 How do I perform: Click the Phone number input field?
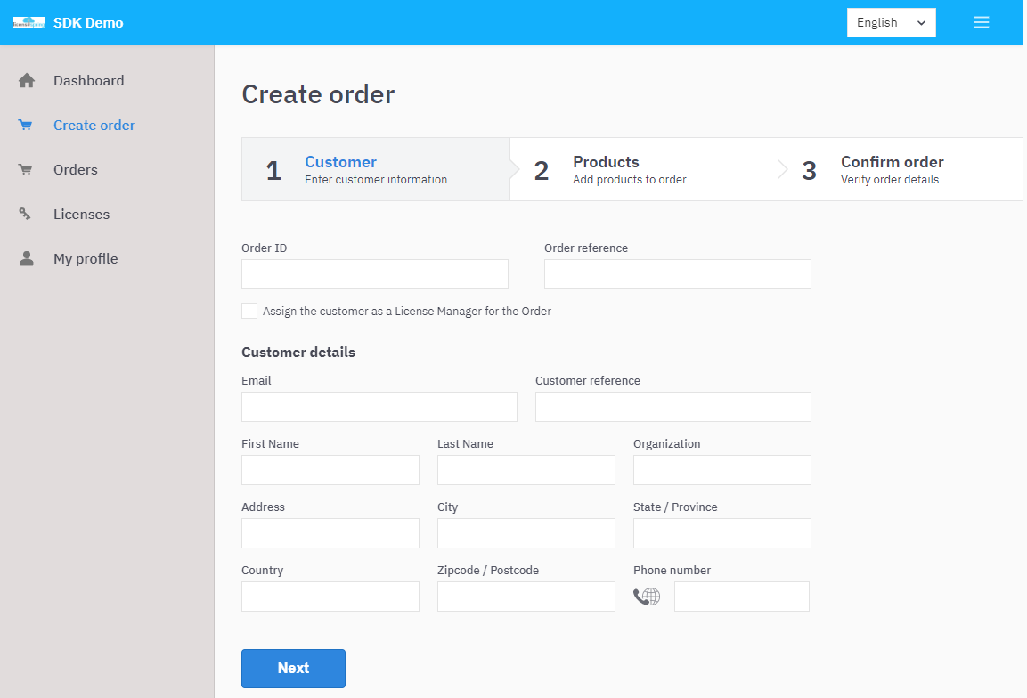pyautogui.click(x=741, y=597)
